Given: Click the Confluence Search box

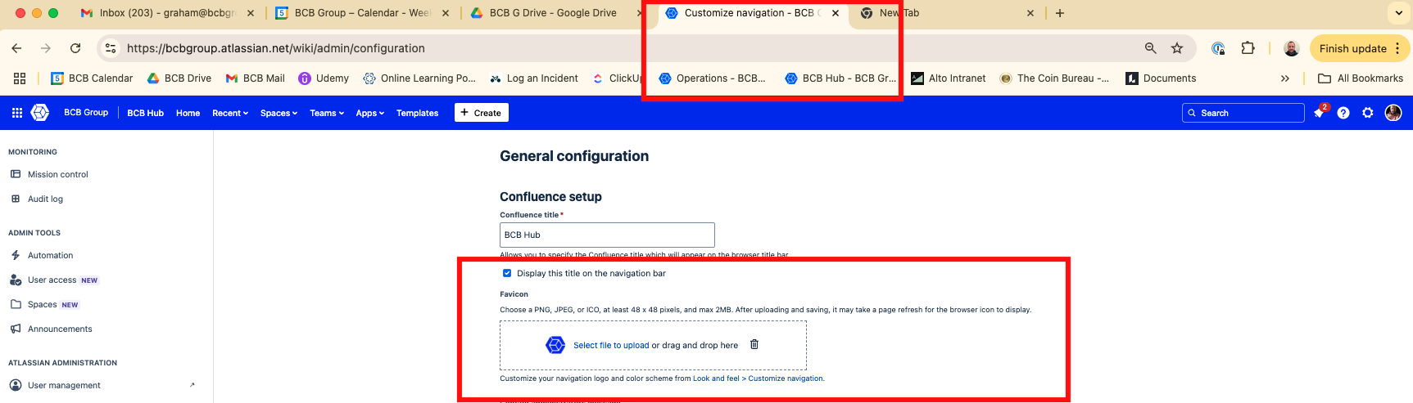Looking at the screenshot, I should tap(1243, 113).
